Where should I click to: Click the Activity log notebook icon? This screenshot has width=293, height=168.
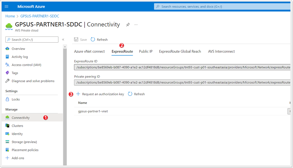click(7, 56)
